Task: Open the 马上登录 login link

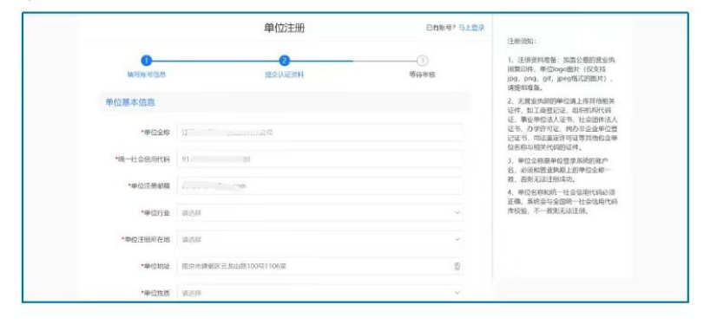Action: pos(471,28)
